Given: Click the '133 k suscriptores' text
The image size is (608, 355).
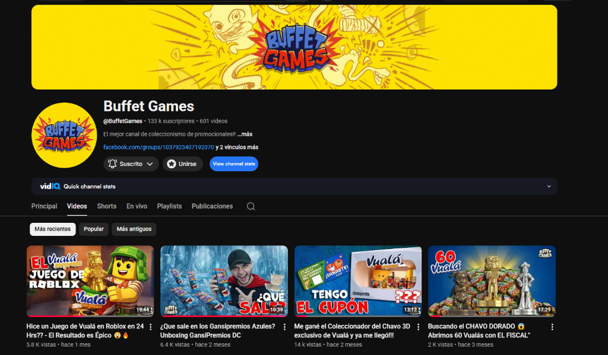Looking at the screenshot, I should click(x=171, y=121).
